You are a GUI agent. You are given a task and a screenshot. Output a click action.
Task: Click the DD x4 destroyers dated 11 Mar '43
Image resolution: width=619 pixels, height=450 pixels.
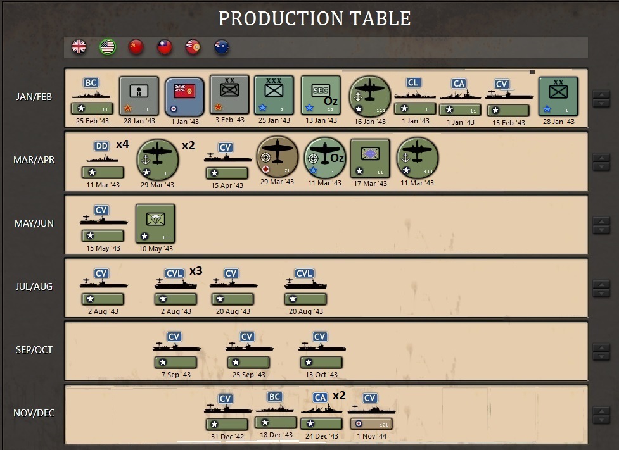103,159
